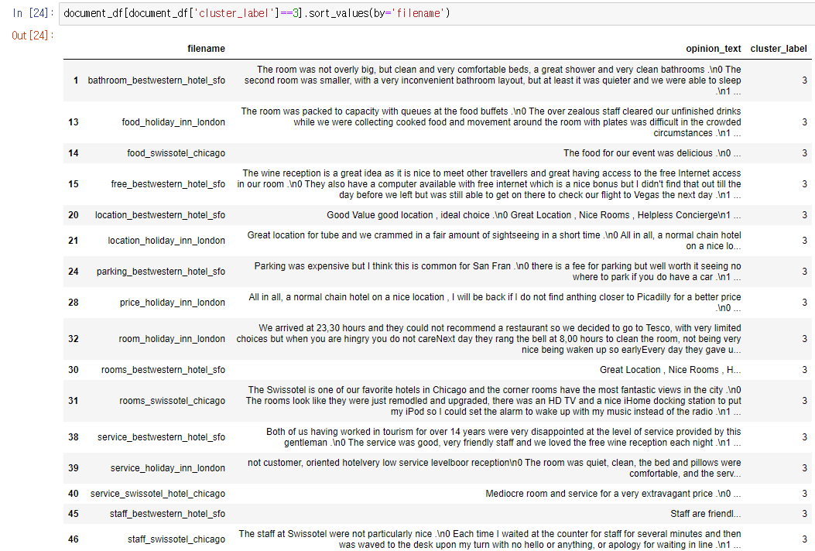Select cell service_bestwestern_hotel_sfo

click(161, 437)
